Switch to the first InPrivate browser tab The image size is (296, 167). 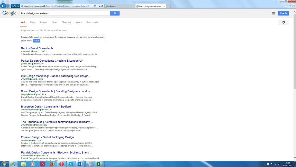coord(119,6)
